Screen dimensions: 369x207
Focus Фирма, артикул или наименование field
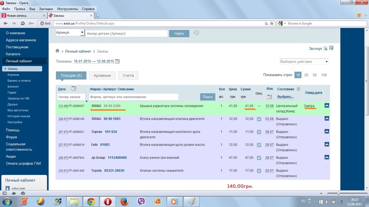(x=133, y=97)
